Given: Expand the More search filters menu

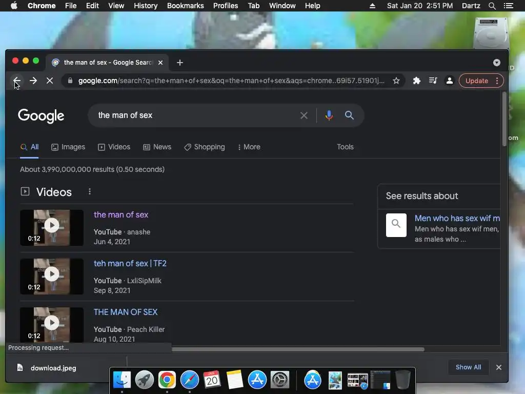Looking at the screenshot, I should tap(249, 147).
